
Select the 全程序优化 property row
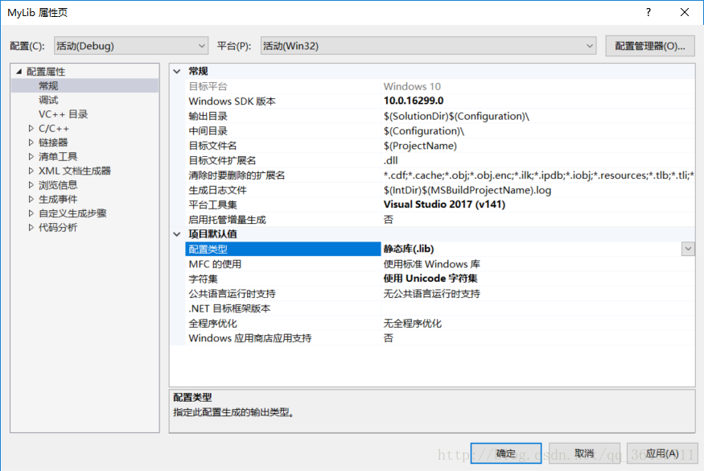pyautogui.click(x=440, y=323)
